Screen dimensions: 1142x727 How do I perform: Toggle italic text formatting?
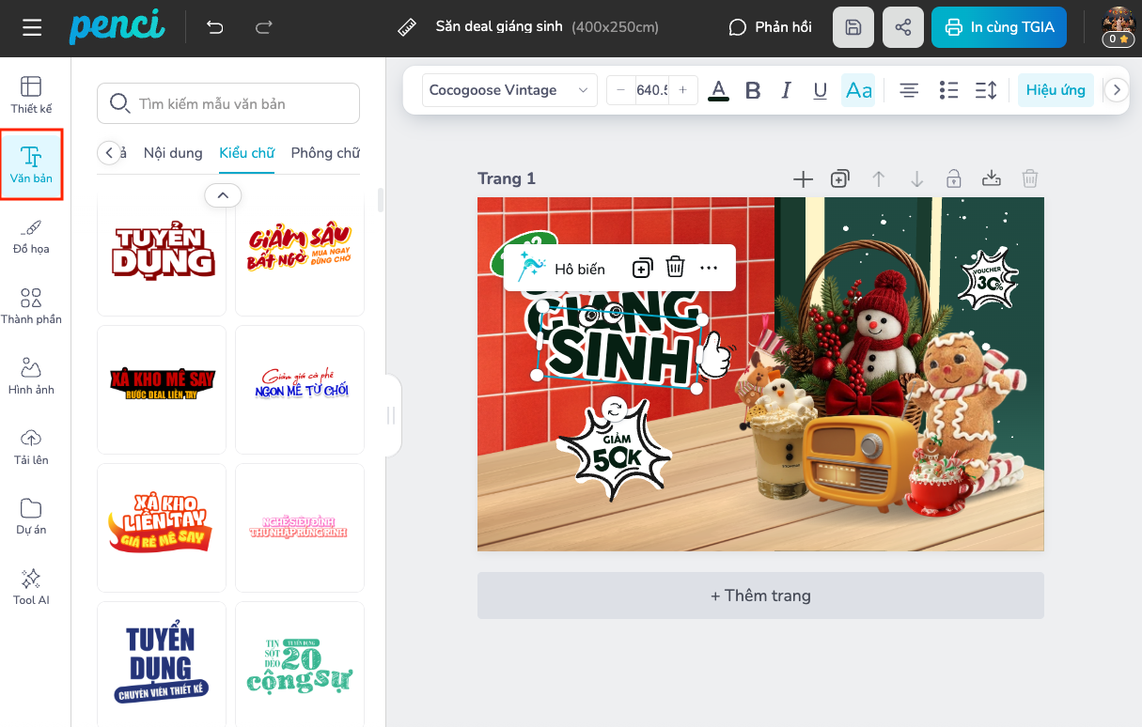point(786,90)
